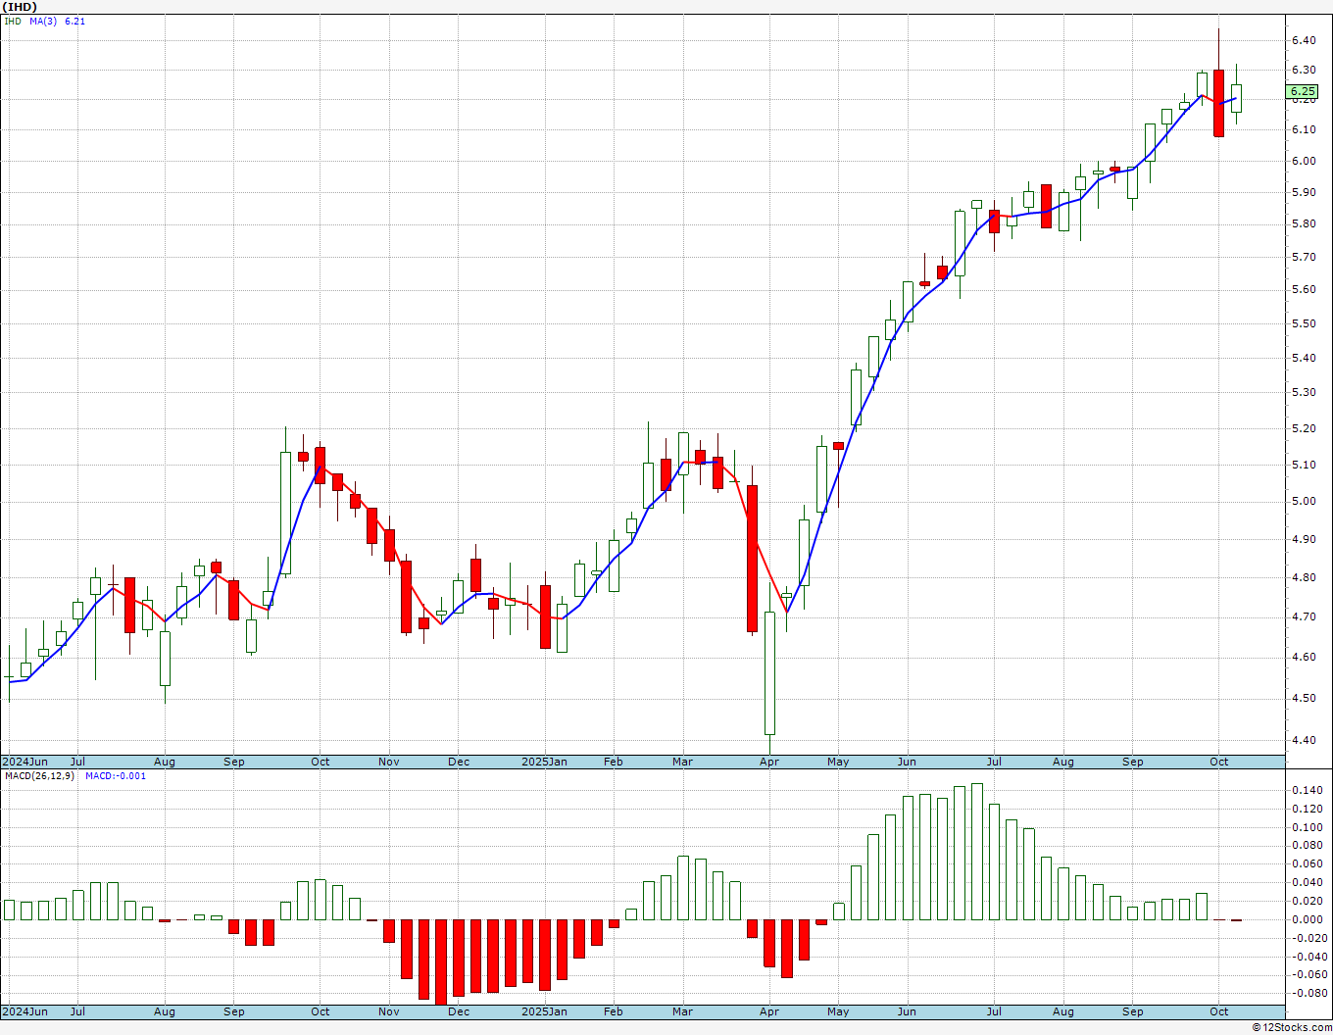Click Nov on the price chart time axis
This screenshot has width=1333, height=1035.
pos(389,762)
